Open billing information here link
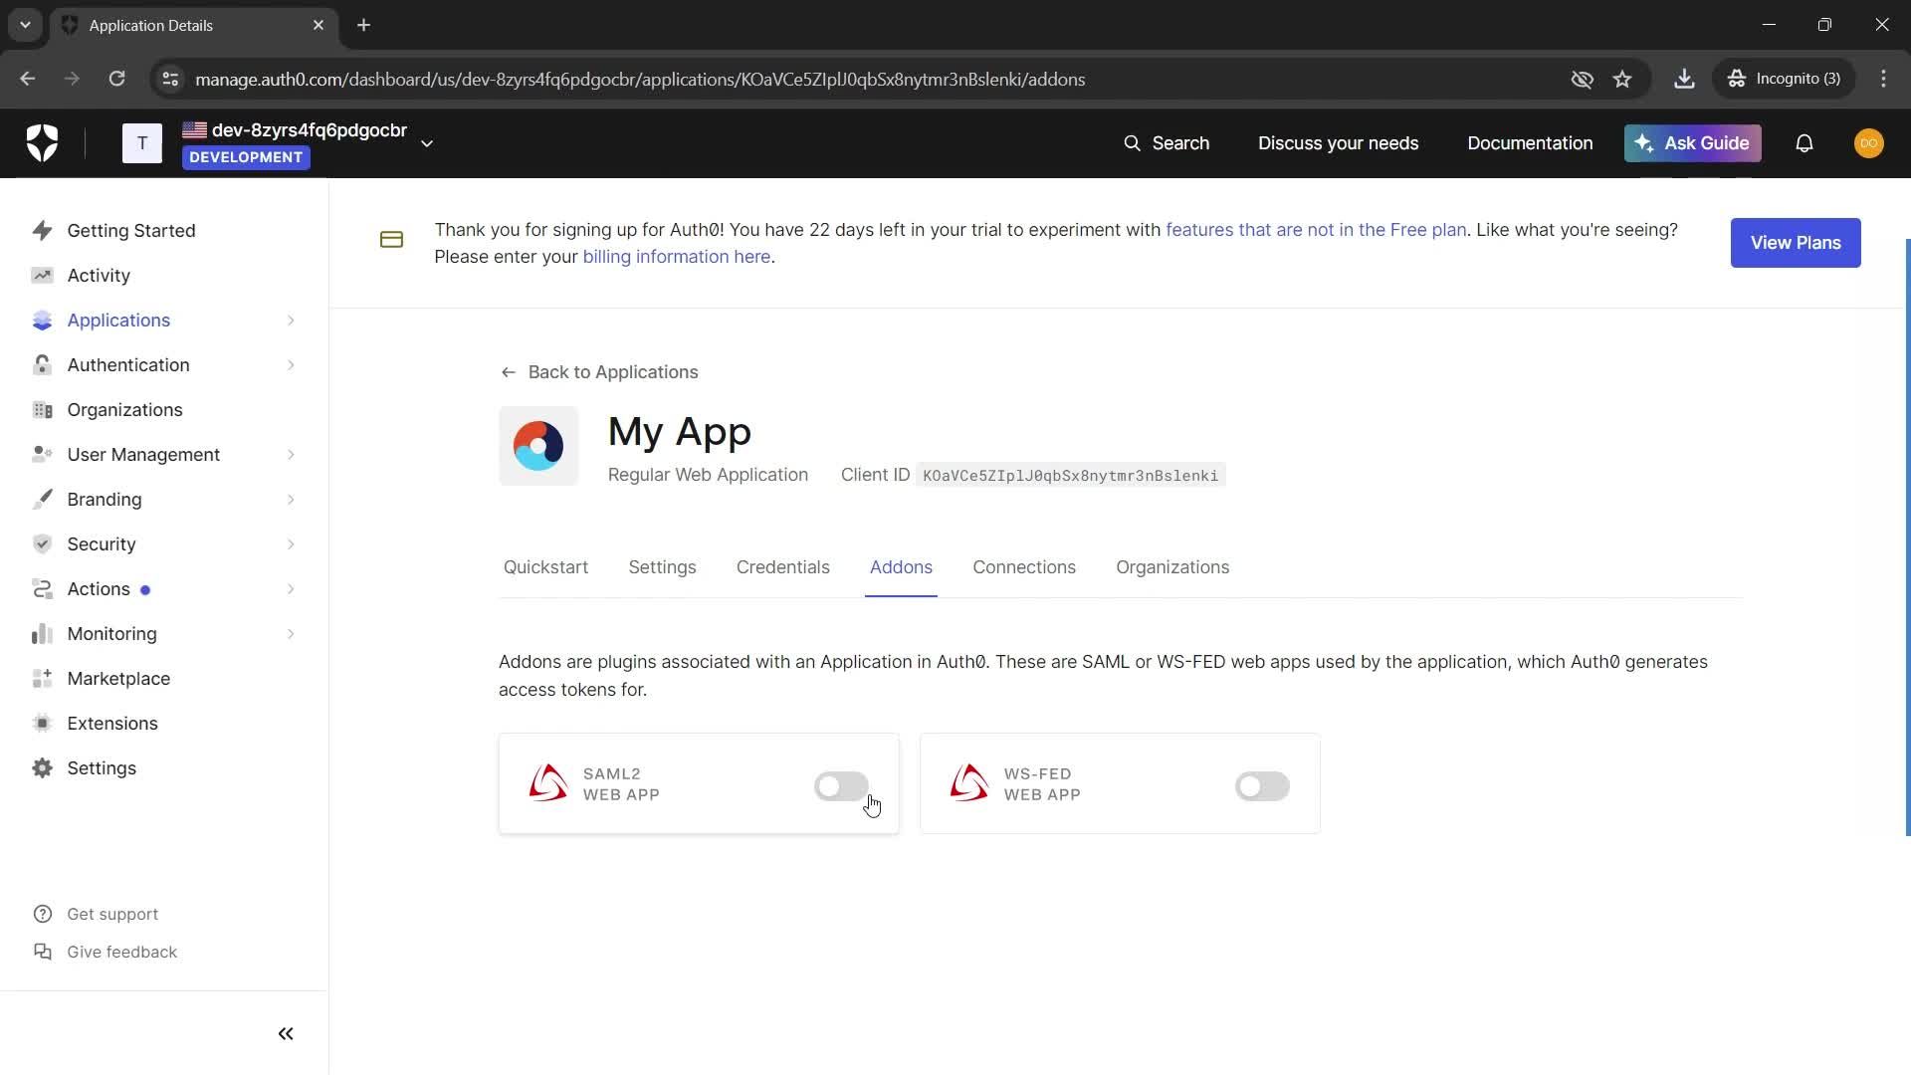This screenshot has width=1911, height=1075. click(677, 257)
